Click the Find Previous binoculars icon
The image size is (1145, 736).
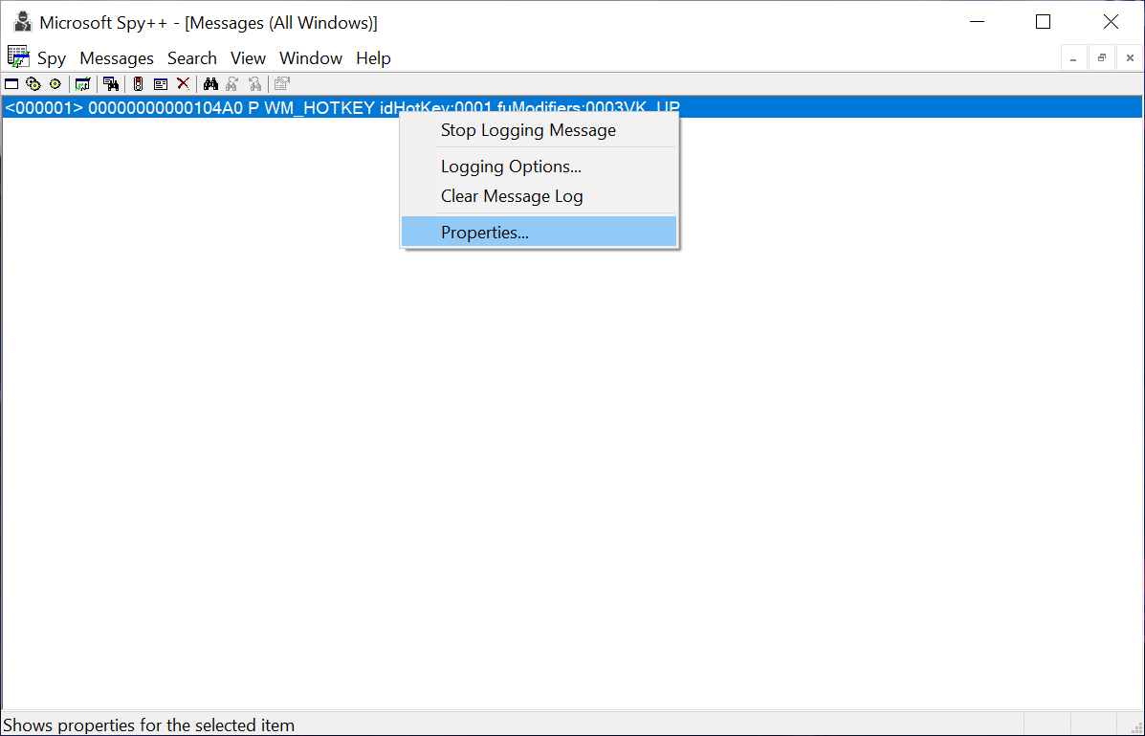254,84
